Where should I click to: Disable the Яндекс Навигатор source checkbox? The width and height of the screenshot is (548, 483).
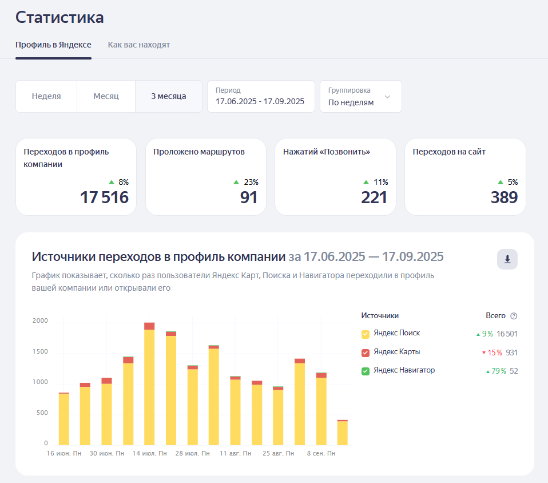[366, 371]
